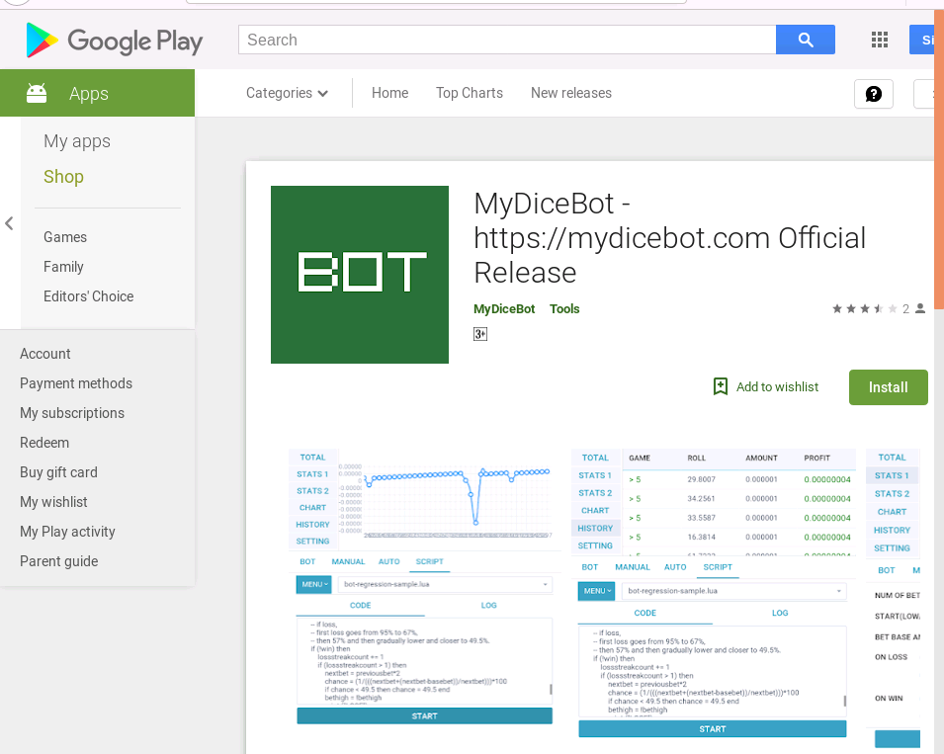
Task: Select Shop in sidebar
Action: point(63,176)
